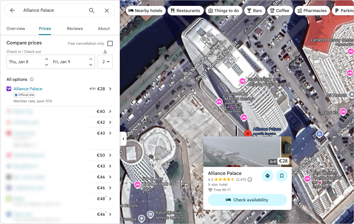The width and height of the screenshot is (354, 224).
Task: Go back using the arrow icon
Action: coord(12,10)
